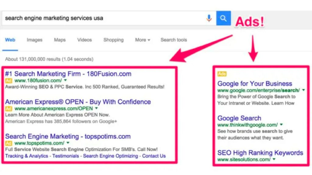Click the Ad badge next to topspotims.com
The image size is (312, 175).
click(8, 143)
